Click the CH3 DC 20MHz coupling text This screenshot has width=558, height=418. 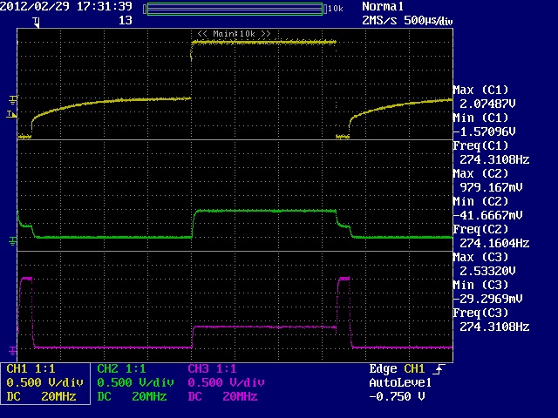tap(223, 396)
